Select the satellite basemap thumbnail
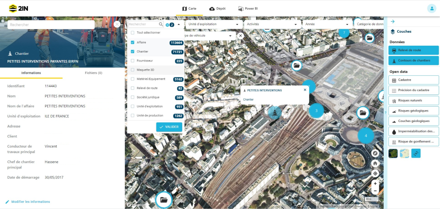 pos(393,153)
